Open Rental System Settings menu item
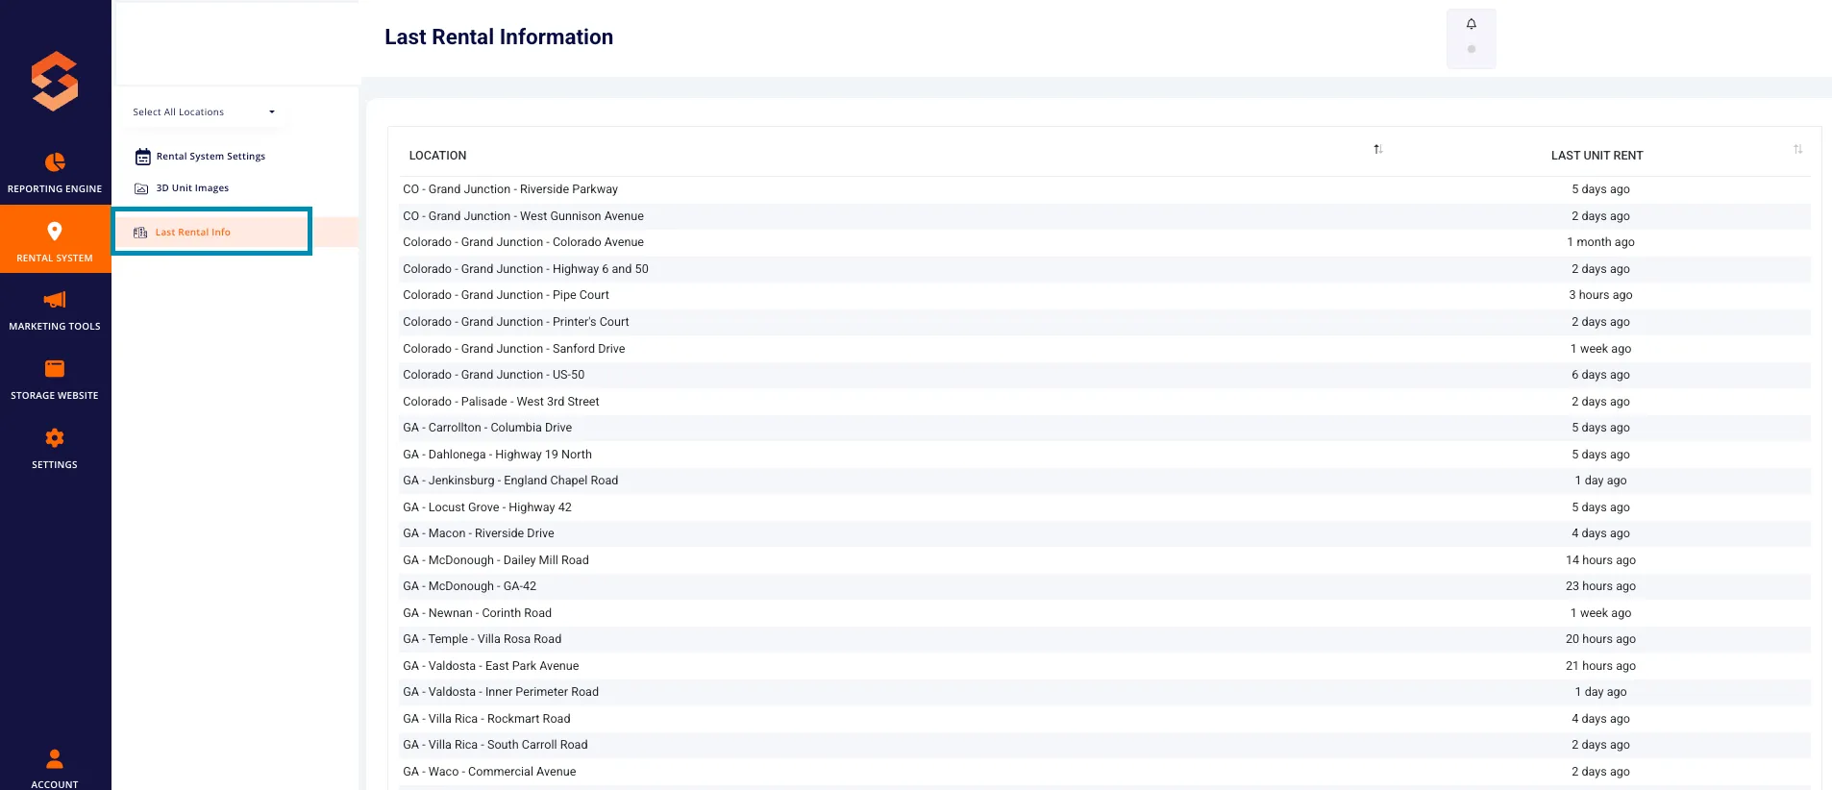Image resolution: width=1832 pixels, height=790 pixels. click(x=210, y=157)
